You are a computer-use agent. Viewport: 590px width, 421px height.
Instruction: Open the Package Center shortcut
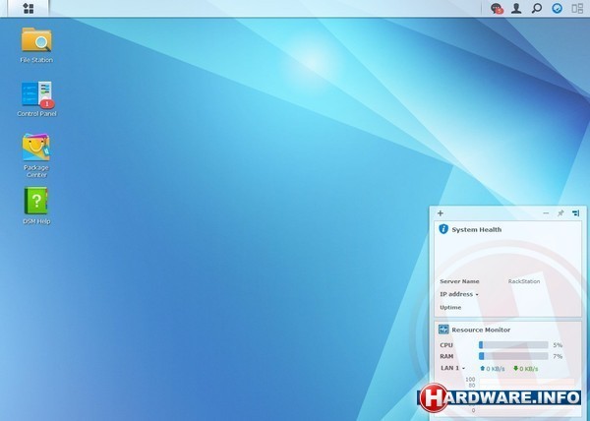point(36,155)
